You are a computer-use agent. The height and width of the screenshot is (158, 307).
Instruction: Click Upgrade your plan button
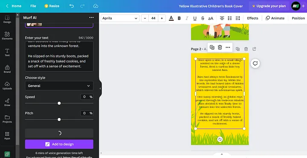pyautogui.click(x=269, y=6)
